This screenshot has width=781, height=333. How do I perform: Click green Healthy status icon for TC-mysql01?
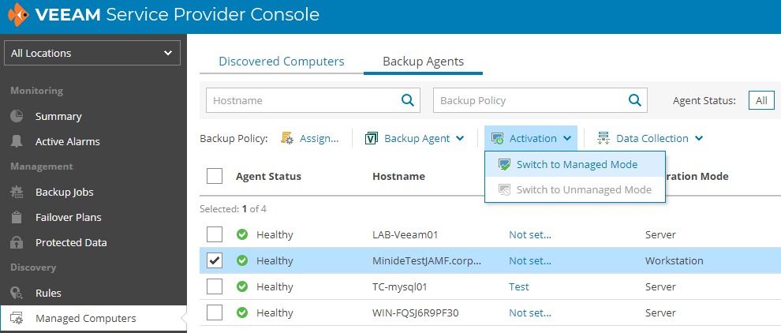(242, 286)
